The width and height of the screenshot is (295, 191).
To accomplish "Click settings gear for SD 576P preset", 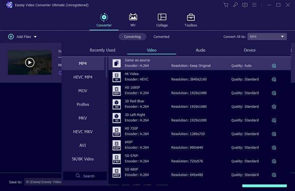I will click(x=274, y=161).
